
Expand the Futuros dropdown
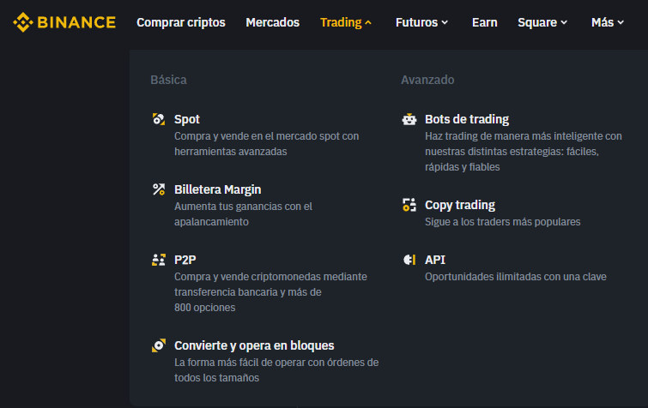click(421, 22)
